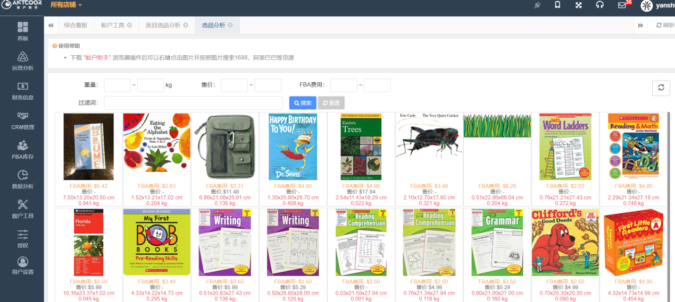Toggle fullscreen with the expand arrows icon
The height and width of the screenshot is (302, 675).
tap(579, 5)
